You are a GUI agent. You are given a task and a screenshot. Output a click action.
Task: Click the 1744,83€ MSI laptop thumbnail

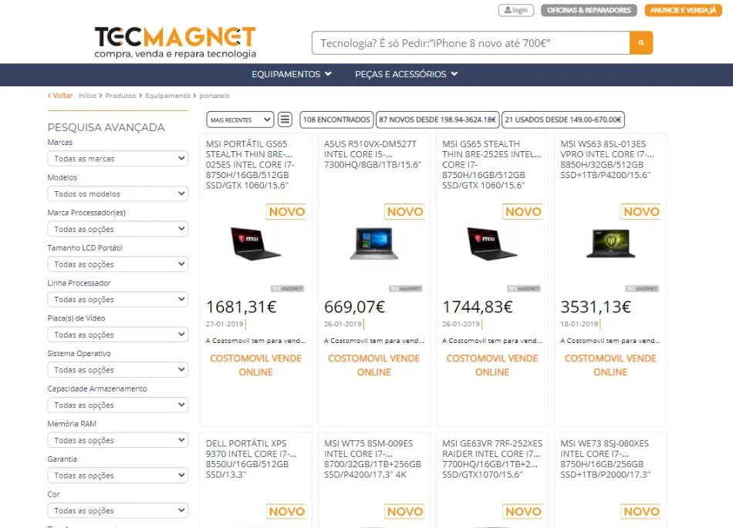491,244
